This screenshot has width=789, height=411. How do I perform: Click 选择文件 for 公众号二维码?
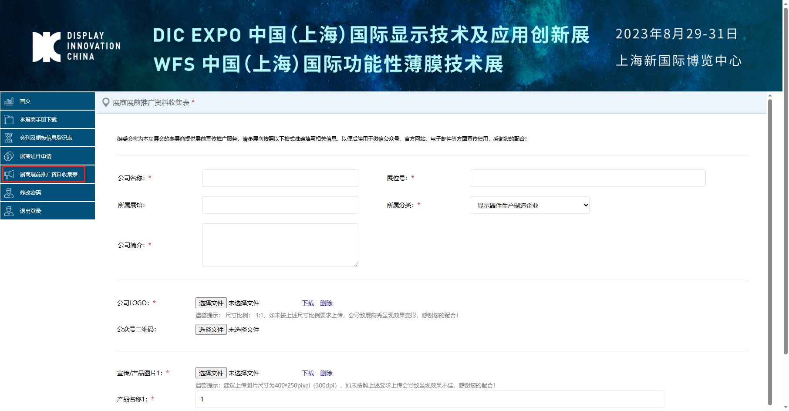click(x=211, y=330)
